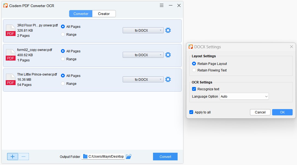Open Language Option dropdown
Image resolution: width=297 pixels, height=165 pixels.
point(244,96)
